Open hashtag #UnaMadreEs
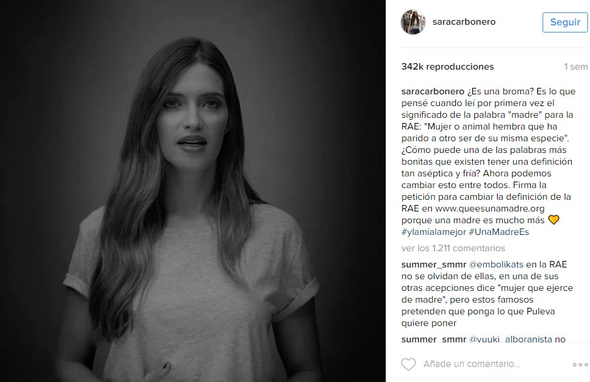 pyautogui.click(x=499, y=232)
